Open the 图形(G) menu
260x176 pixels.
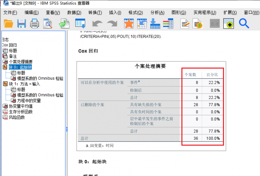179,13
